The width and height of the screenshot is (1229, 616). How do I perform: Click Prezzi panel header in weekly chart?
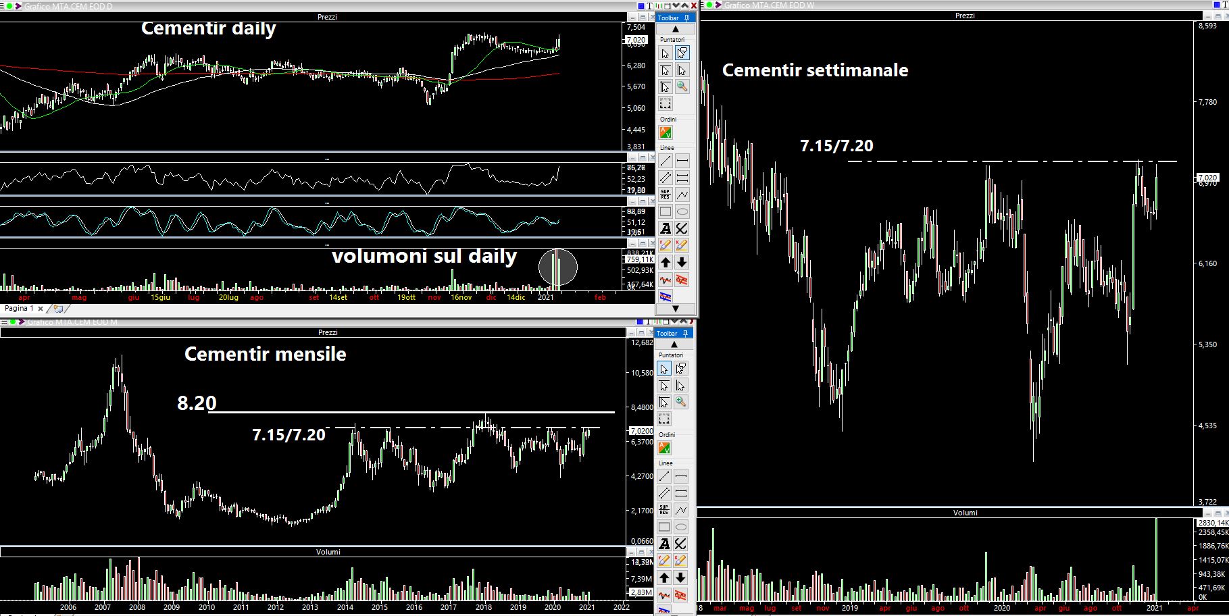click(x=965, y=16)
